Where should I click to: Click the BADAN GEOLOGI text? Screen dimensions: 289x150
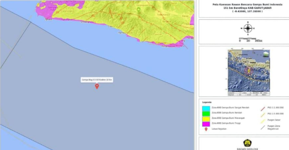247,149
